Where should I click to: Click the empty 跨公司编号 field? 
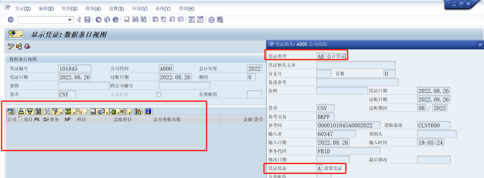click(184, 86)
